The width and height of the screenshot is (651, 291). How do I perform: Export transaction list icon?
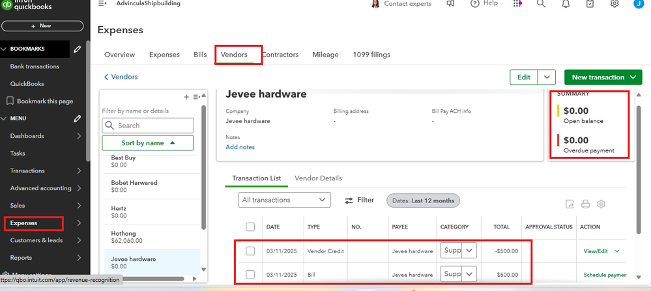(x=570, y=204)
